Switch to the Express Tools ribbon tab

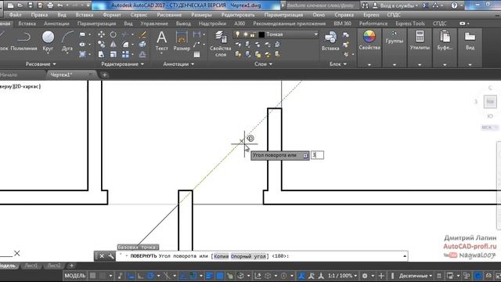[x=410, y=23]
